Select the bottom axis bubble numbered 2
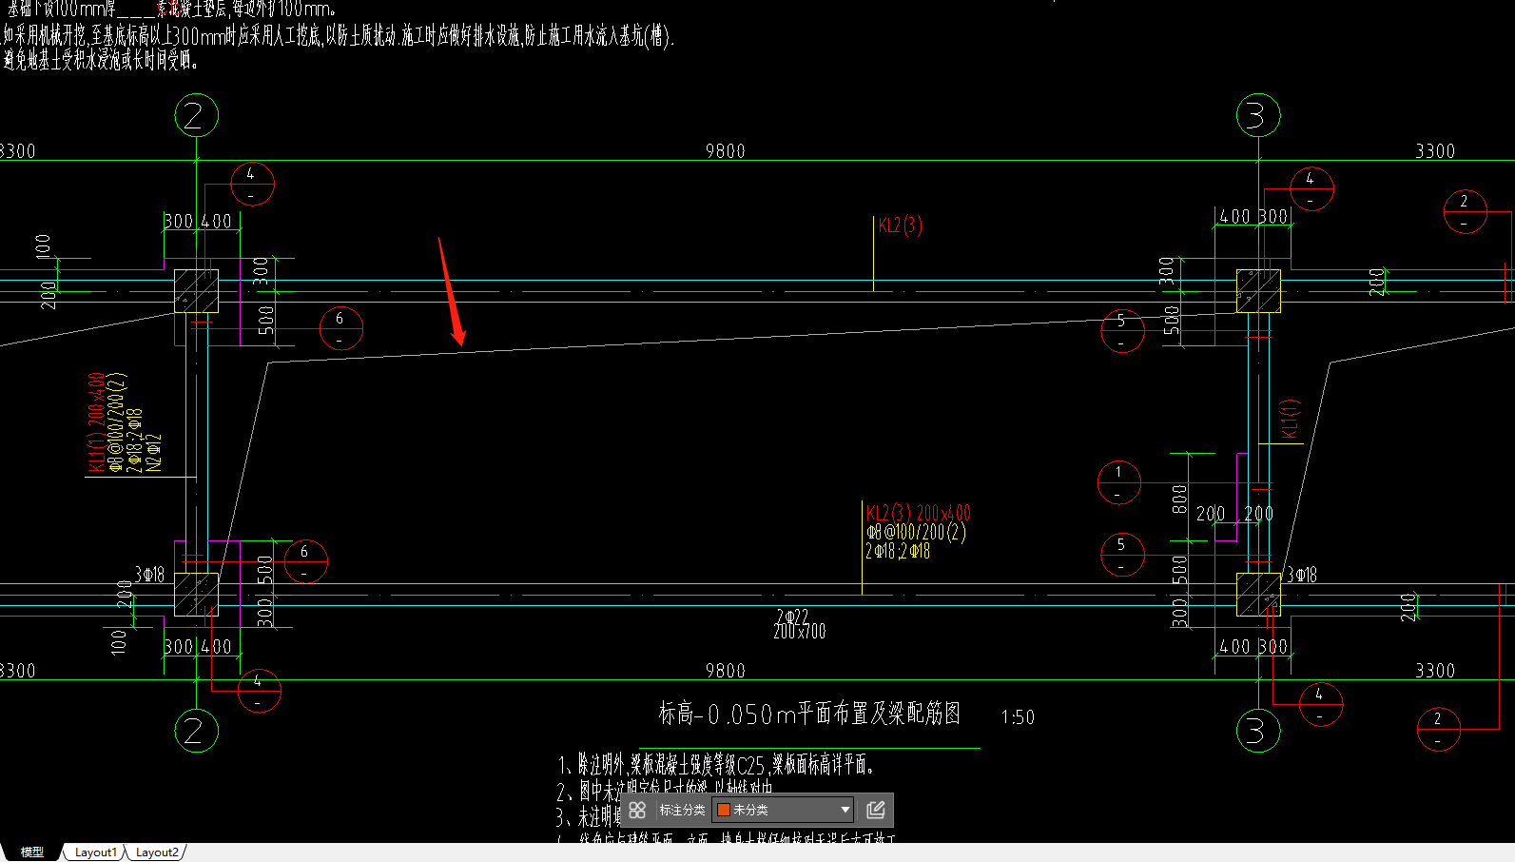This screenshot has height=862, width=1515. (x=197, y=731)
